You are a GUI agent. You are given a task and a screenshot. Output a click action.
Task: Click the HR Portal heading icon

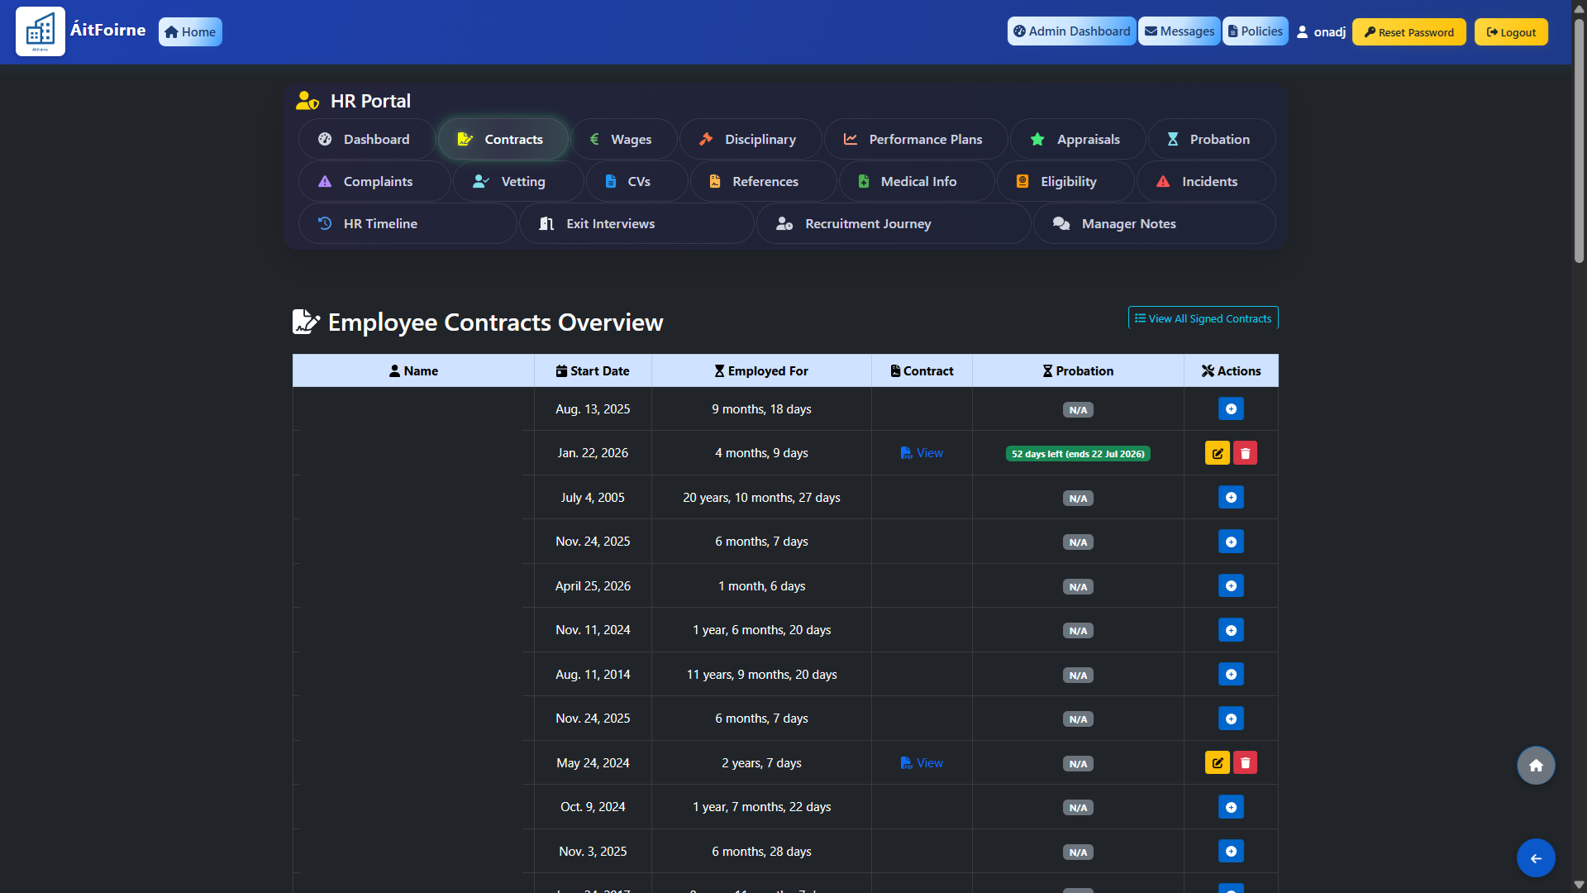[307, 101]
